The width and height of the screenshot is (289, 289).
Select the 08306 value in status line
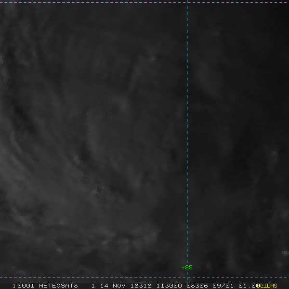197,286
